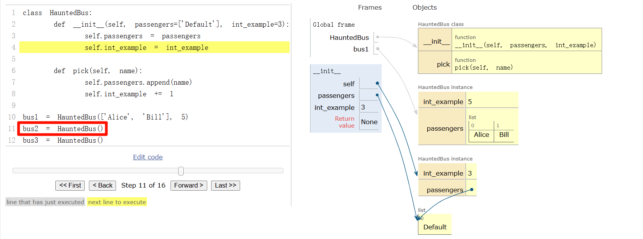Click the 'Default' list element
643x239 pixels.
[x=435, y=227]
